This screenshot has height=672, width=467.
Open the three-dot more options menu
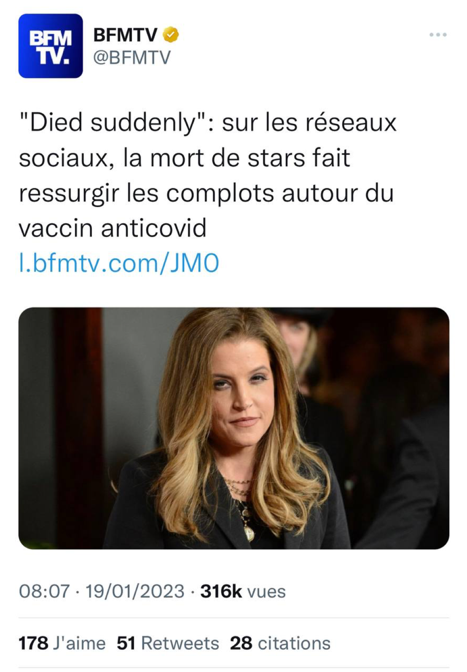pos(438,35)
